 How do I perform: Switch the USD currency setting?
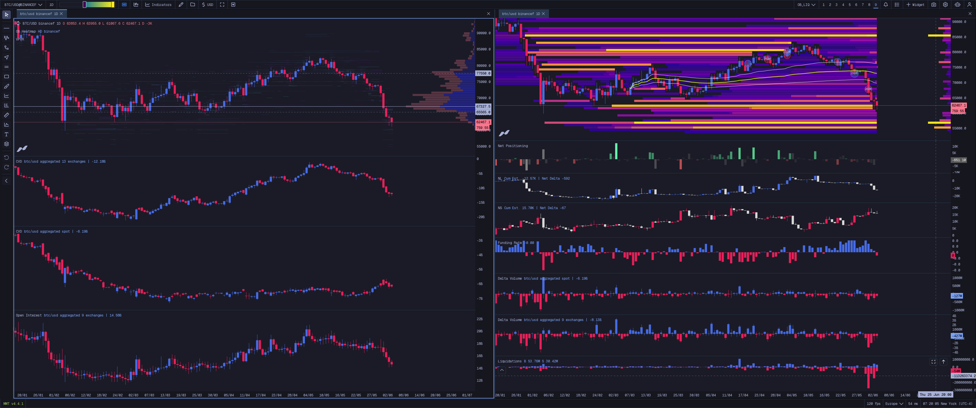pos(207,5)
